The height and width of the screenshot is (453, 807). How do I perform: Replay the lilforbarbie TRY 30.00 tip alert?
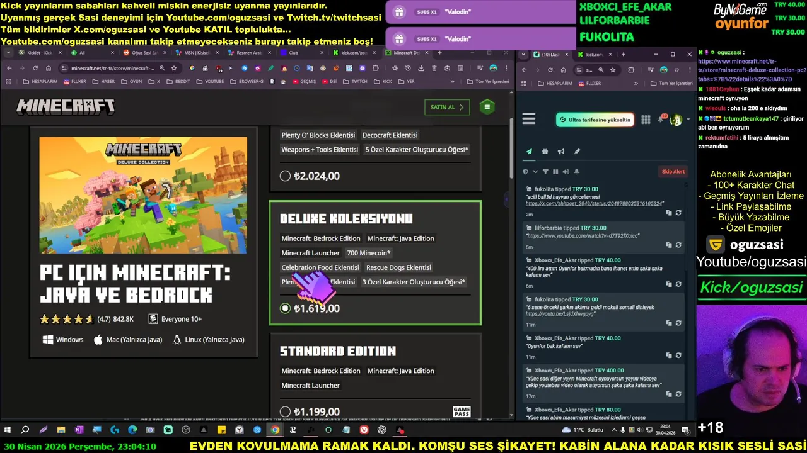point(678,245)
